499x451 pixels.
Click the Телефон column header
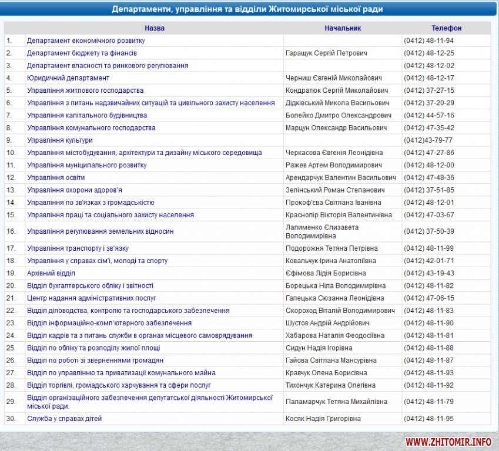(446, 28)
